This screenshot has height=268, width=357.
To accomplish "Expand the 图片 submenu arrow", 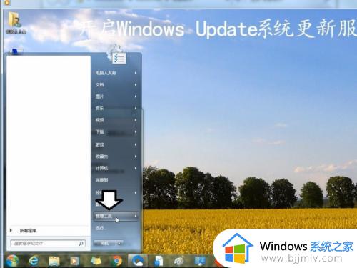I will click(136, 96).
